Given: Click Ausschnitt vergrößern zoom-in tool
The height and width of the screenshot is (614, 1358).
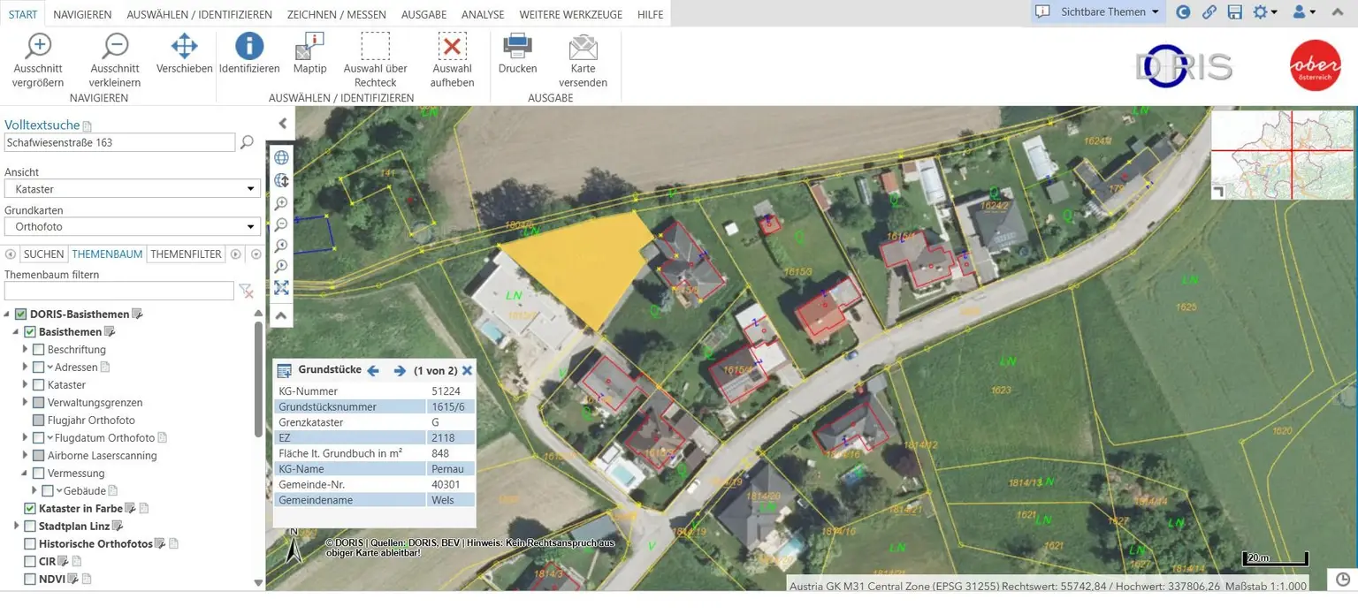Looking at the screenshot, I should click(38, 47).
